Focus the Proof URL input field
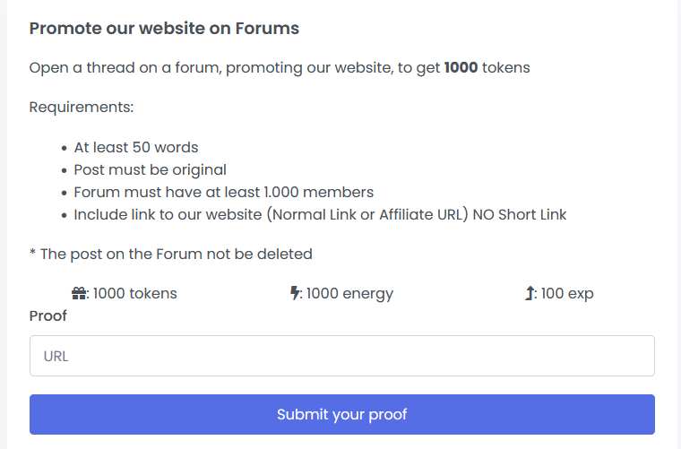This screenshot has height=449, width=681. pyautogui.click(x=341, y=356)
